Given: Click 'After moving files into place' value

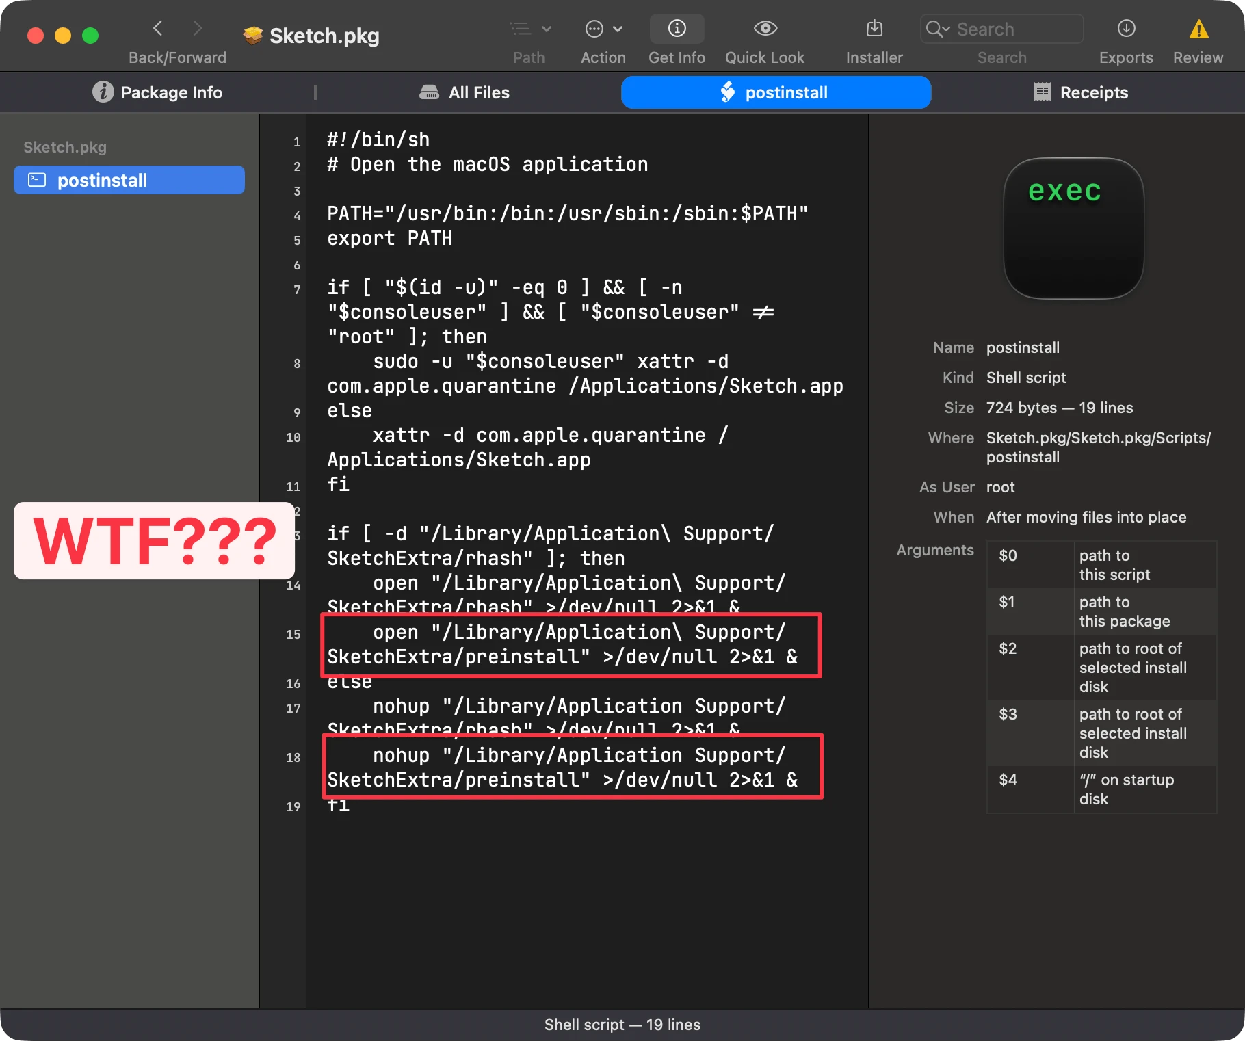Looking at the screenshot, I should tap(1086, 517).
